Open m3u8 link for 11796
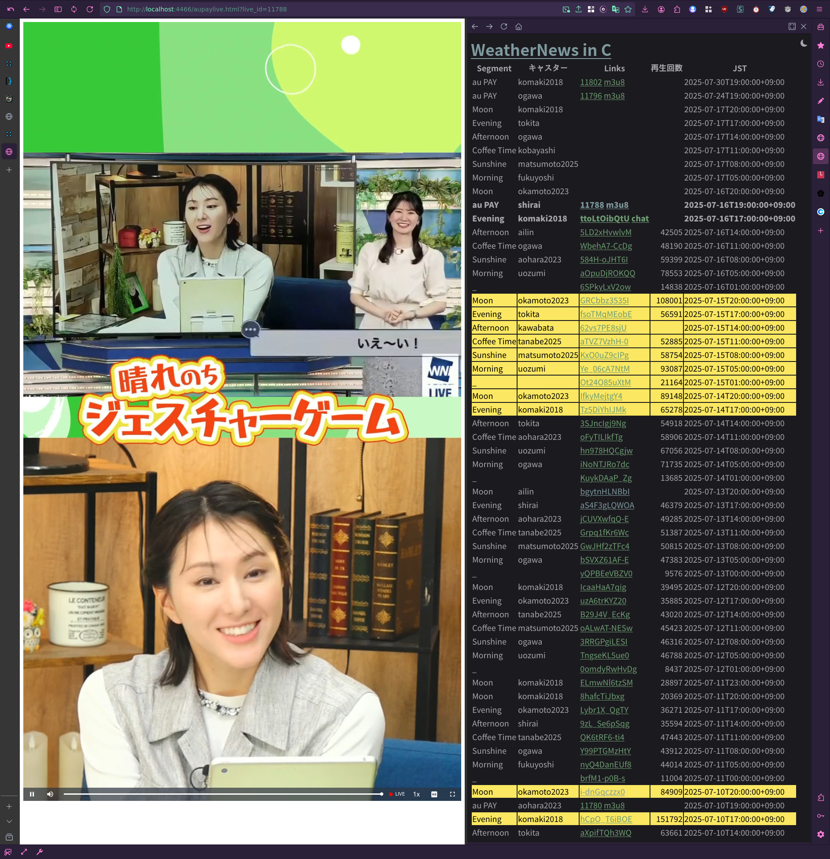This screenshot has width=830, height=859. (614, 96)
